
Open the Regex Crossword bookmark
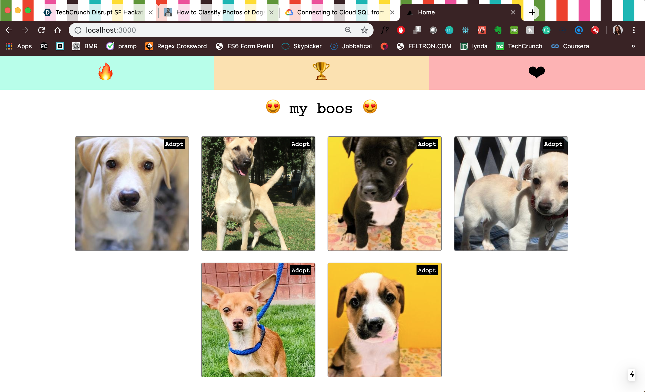coord(176,46)
